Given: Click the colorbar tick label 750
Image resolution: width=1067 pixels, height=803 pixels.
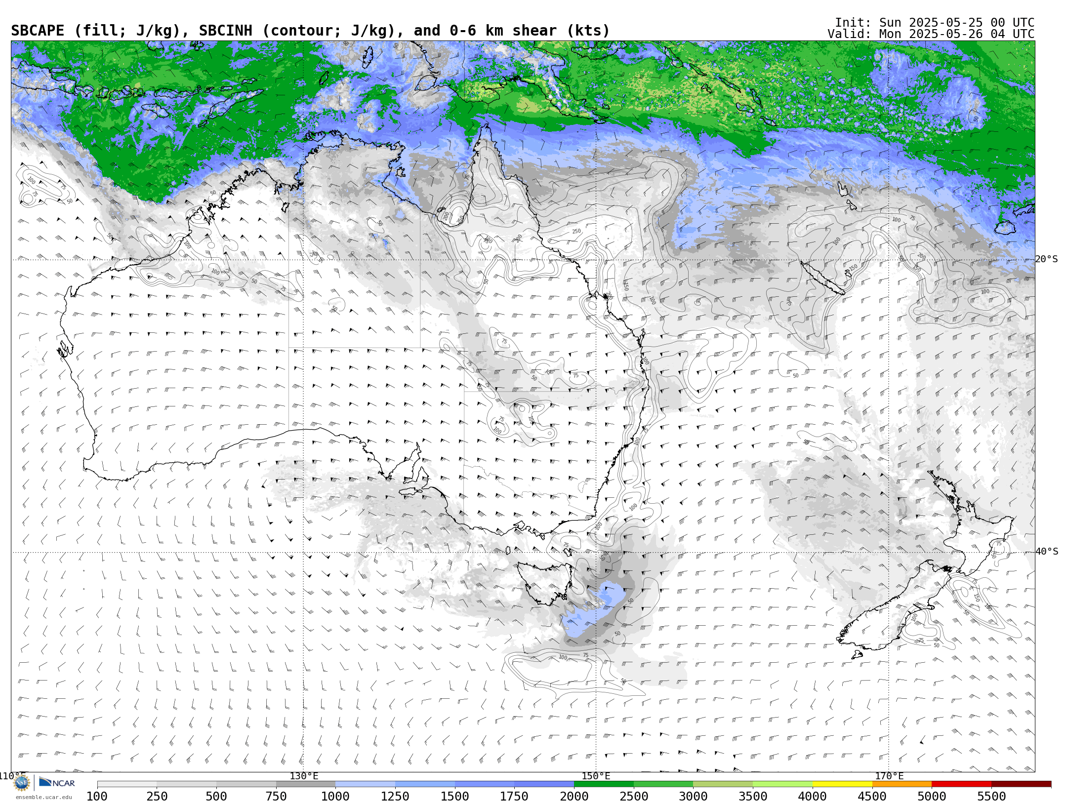Looking at the screenshot, I should (276, 796).
